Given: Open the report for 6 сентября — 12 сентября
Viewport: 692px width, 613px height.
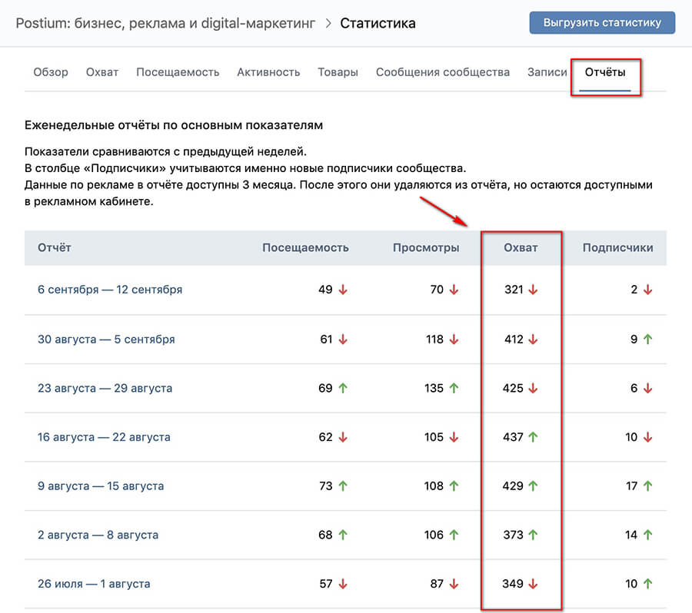Looking at the screenshot, I should (x=111, y=290).
